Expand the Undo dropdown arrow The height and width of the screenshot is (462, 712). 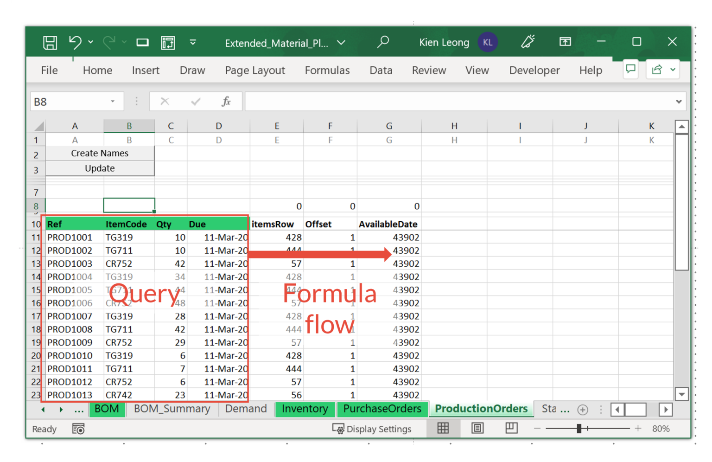pyautogui.click(x=91, y=43)
